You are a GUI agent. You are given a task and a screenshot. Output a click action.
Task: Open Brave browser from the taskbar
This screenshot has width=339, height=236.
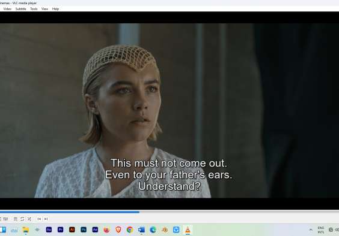(x=118, y=230)
